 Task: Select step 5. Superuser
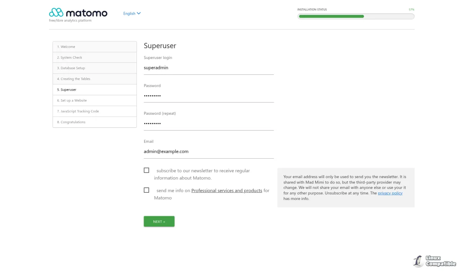[95, 90]
